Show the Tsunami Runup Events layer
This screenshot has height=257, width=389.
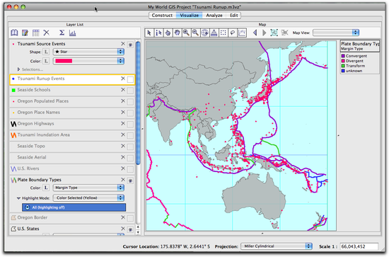pyautogui.click(x=130, y=80)
